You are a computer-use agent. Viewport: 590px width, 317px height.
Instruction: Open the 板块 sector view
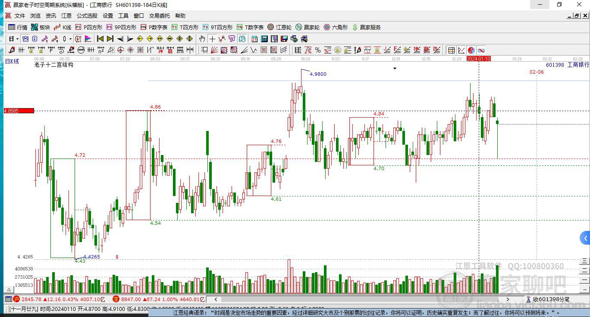[41, 27]
